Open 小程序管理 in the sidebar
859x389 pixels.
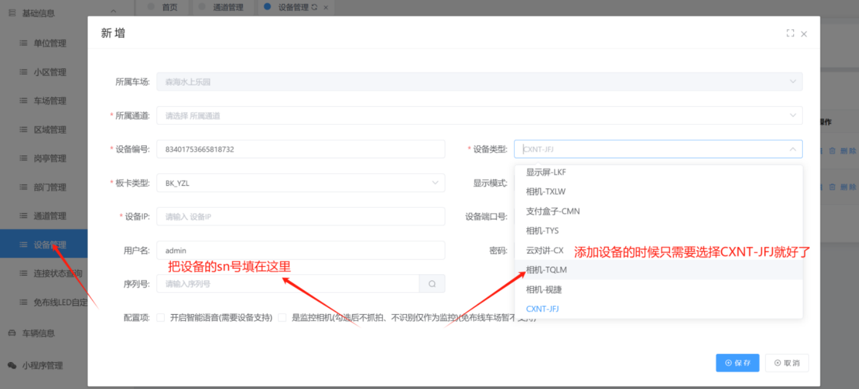coord(43,366)
